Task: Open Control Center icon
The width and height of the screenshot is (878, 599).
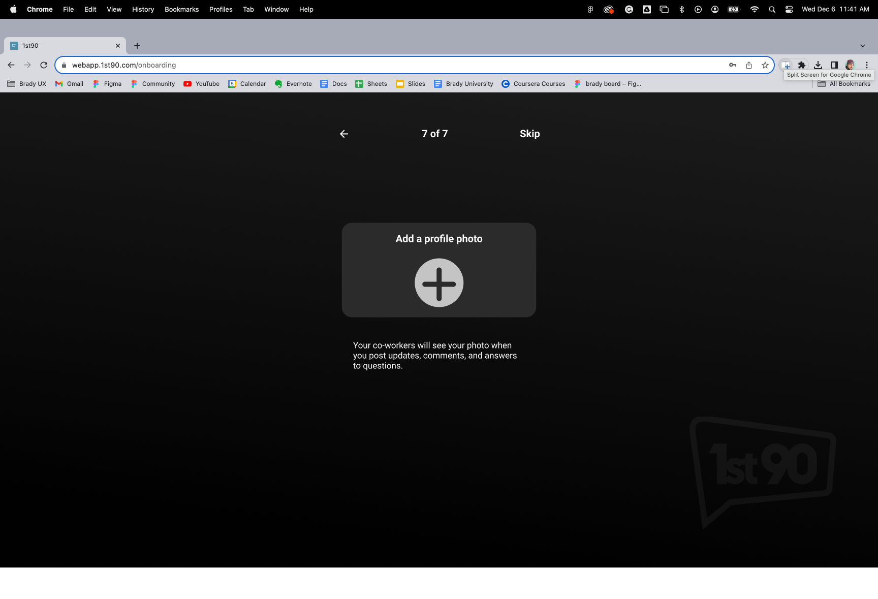Action: point(789,9)
